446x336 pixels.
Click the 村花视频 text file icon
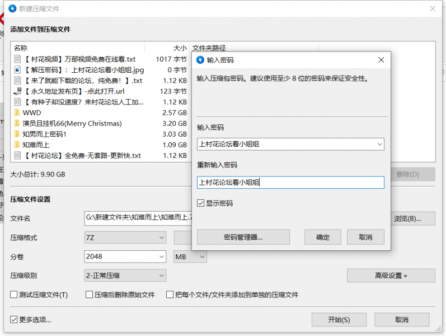[x=17, y=59]
